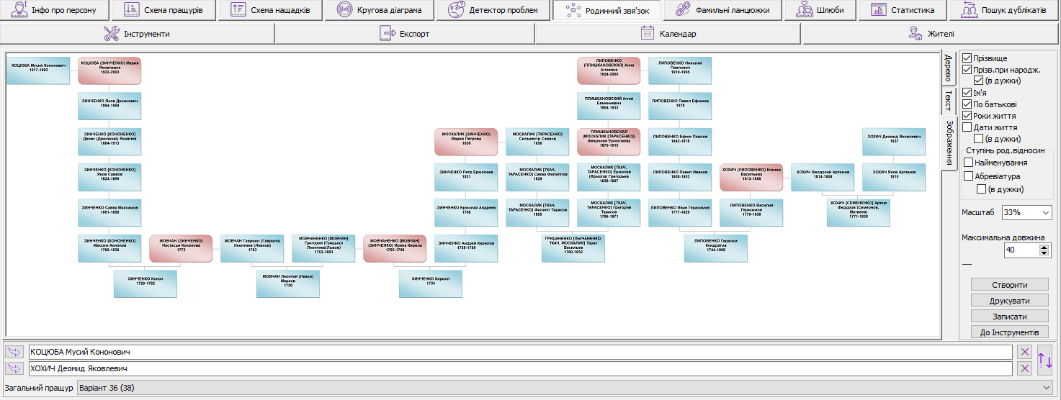The width and height of the screenshot is (1061, 400).
Task: Enable the Дати життя checkbox
Action: pyautogui.click(x=967, y=127)
